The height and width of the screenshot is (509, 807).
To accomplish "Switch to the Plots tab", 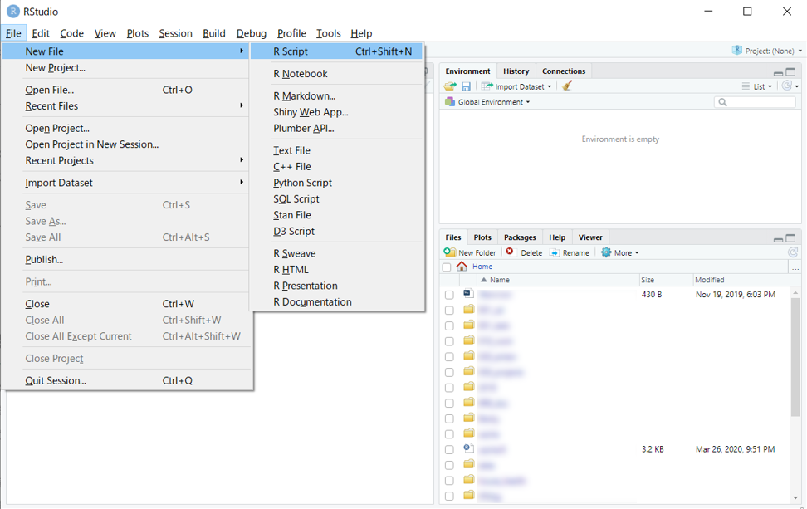I will (482, 237).
